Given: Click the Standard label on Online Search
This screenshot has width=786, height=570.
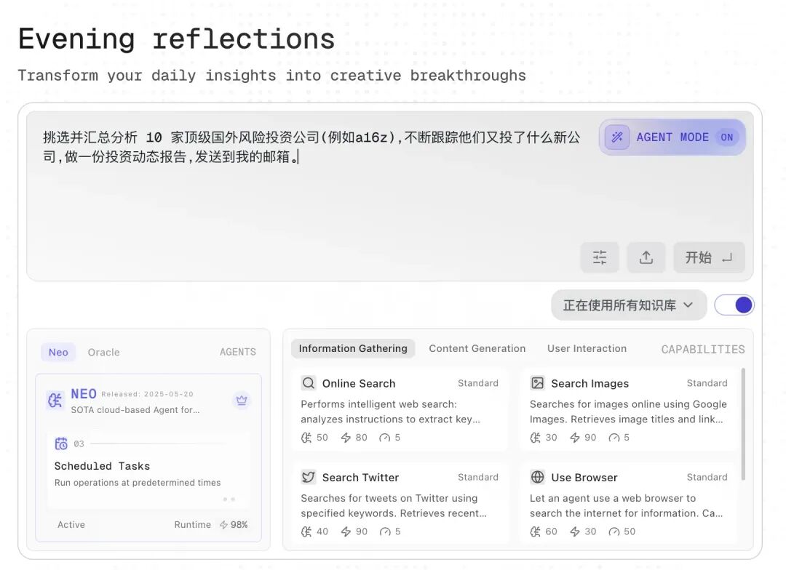Looking at the screenshot, I should click(x=478, y=383).
